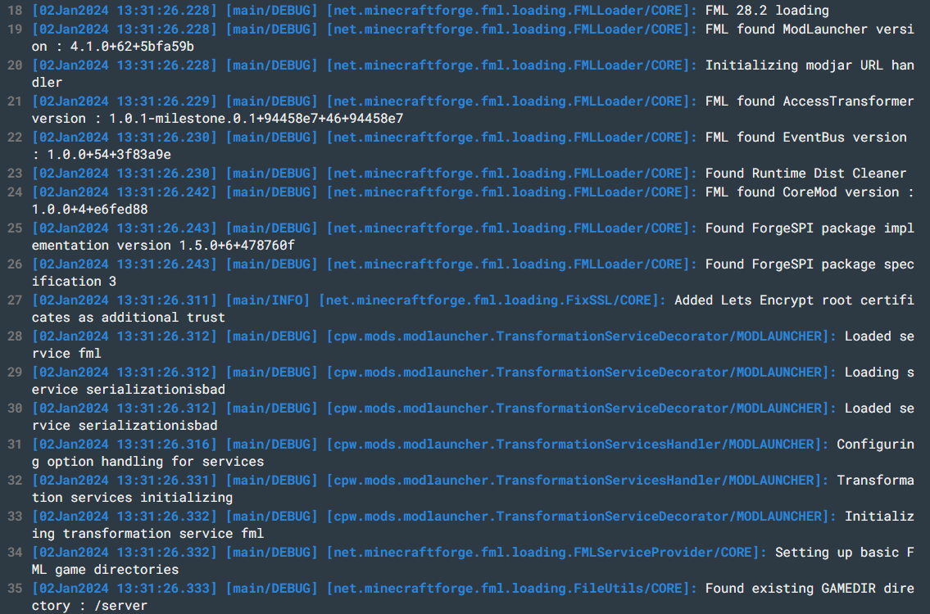Click 'ing transformation service fml' text
Screen dimensions: 930x614
point(147,534)
